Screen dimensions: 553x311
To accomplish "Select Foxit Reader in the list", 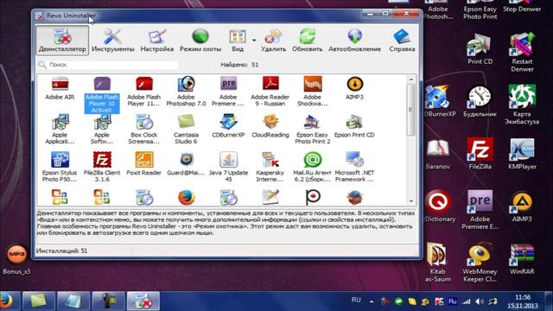I will (x=144, y=163).
